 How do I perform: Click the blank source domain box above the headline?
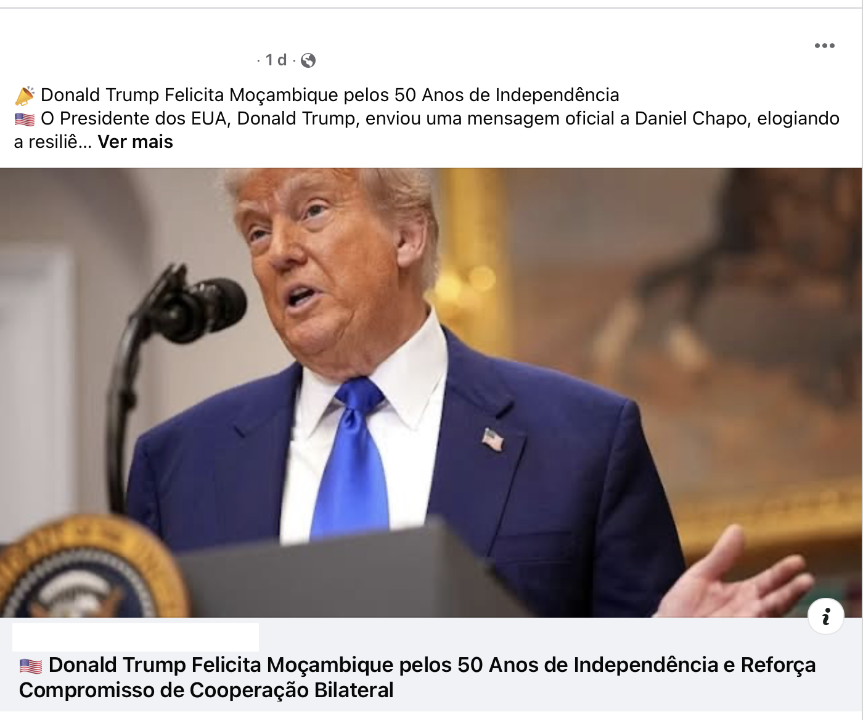coord(136,637)
